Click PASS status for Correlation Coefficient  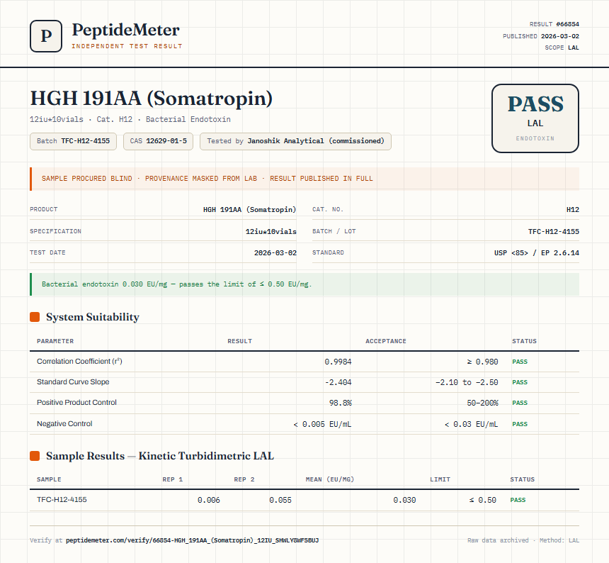520,362
